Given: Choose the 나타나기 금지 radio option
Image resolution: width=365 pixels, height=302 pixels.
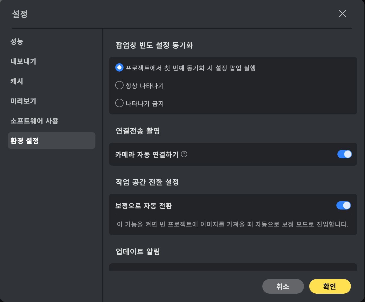Looking at the screenshot, I should click(119, 103).
